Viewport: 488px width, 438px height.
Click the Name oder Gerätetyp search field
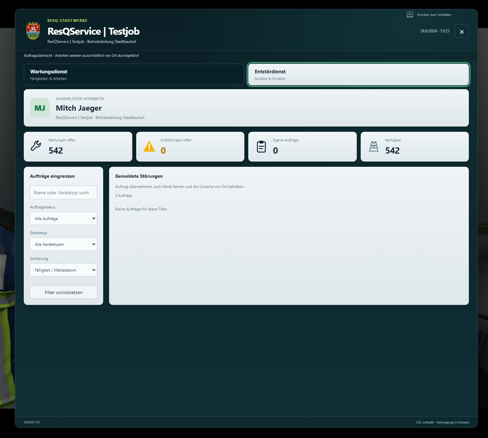[x=63, y=193]
